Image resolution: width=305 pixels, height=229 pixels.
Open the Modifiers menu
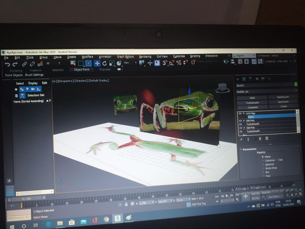pos(87,57)
